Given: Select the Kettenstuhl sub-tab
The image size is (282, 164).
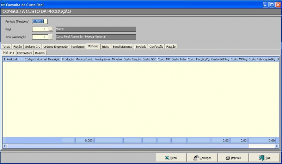Looking at the screenshot, I should click(25, 53).
